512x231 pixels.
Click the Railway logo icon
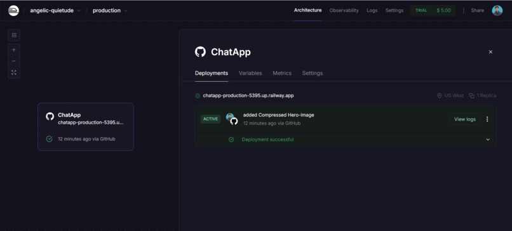click(x=13, y=10)
